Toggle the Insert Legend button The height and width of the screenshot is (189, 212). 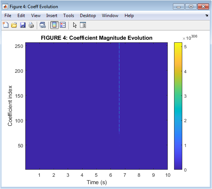(63, 25)
